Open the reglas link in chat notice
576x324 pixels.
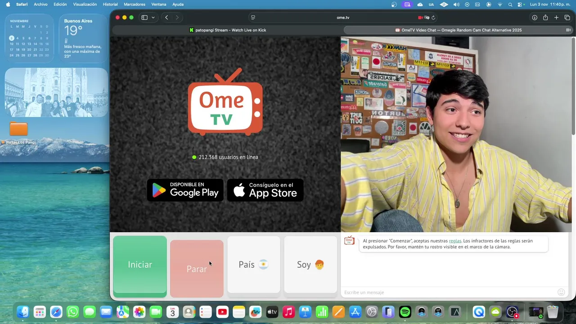(x=455, y=241)
